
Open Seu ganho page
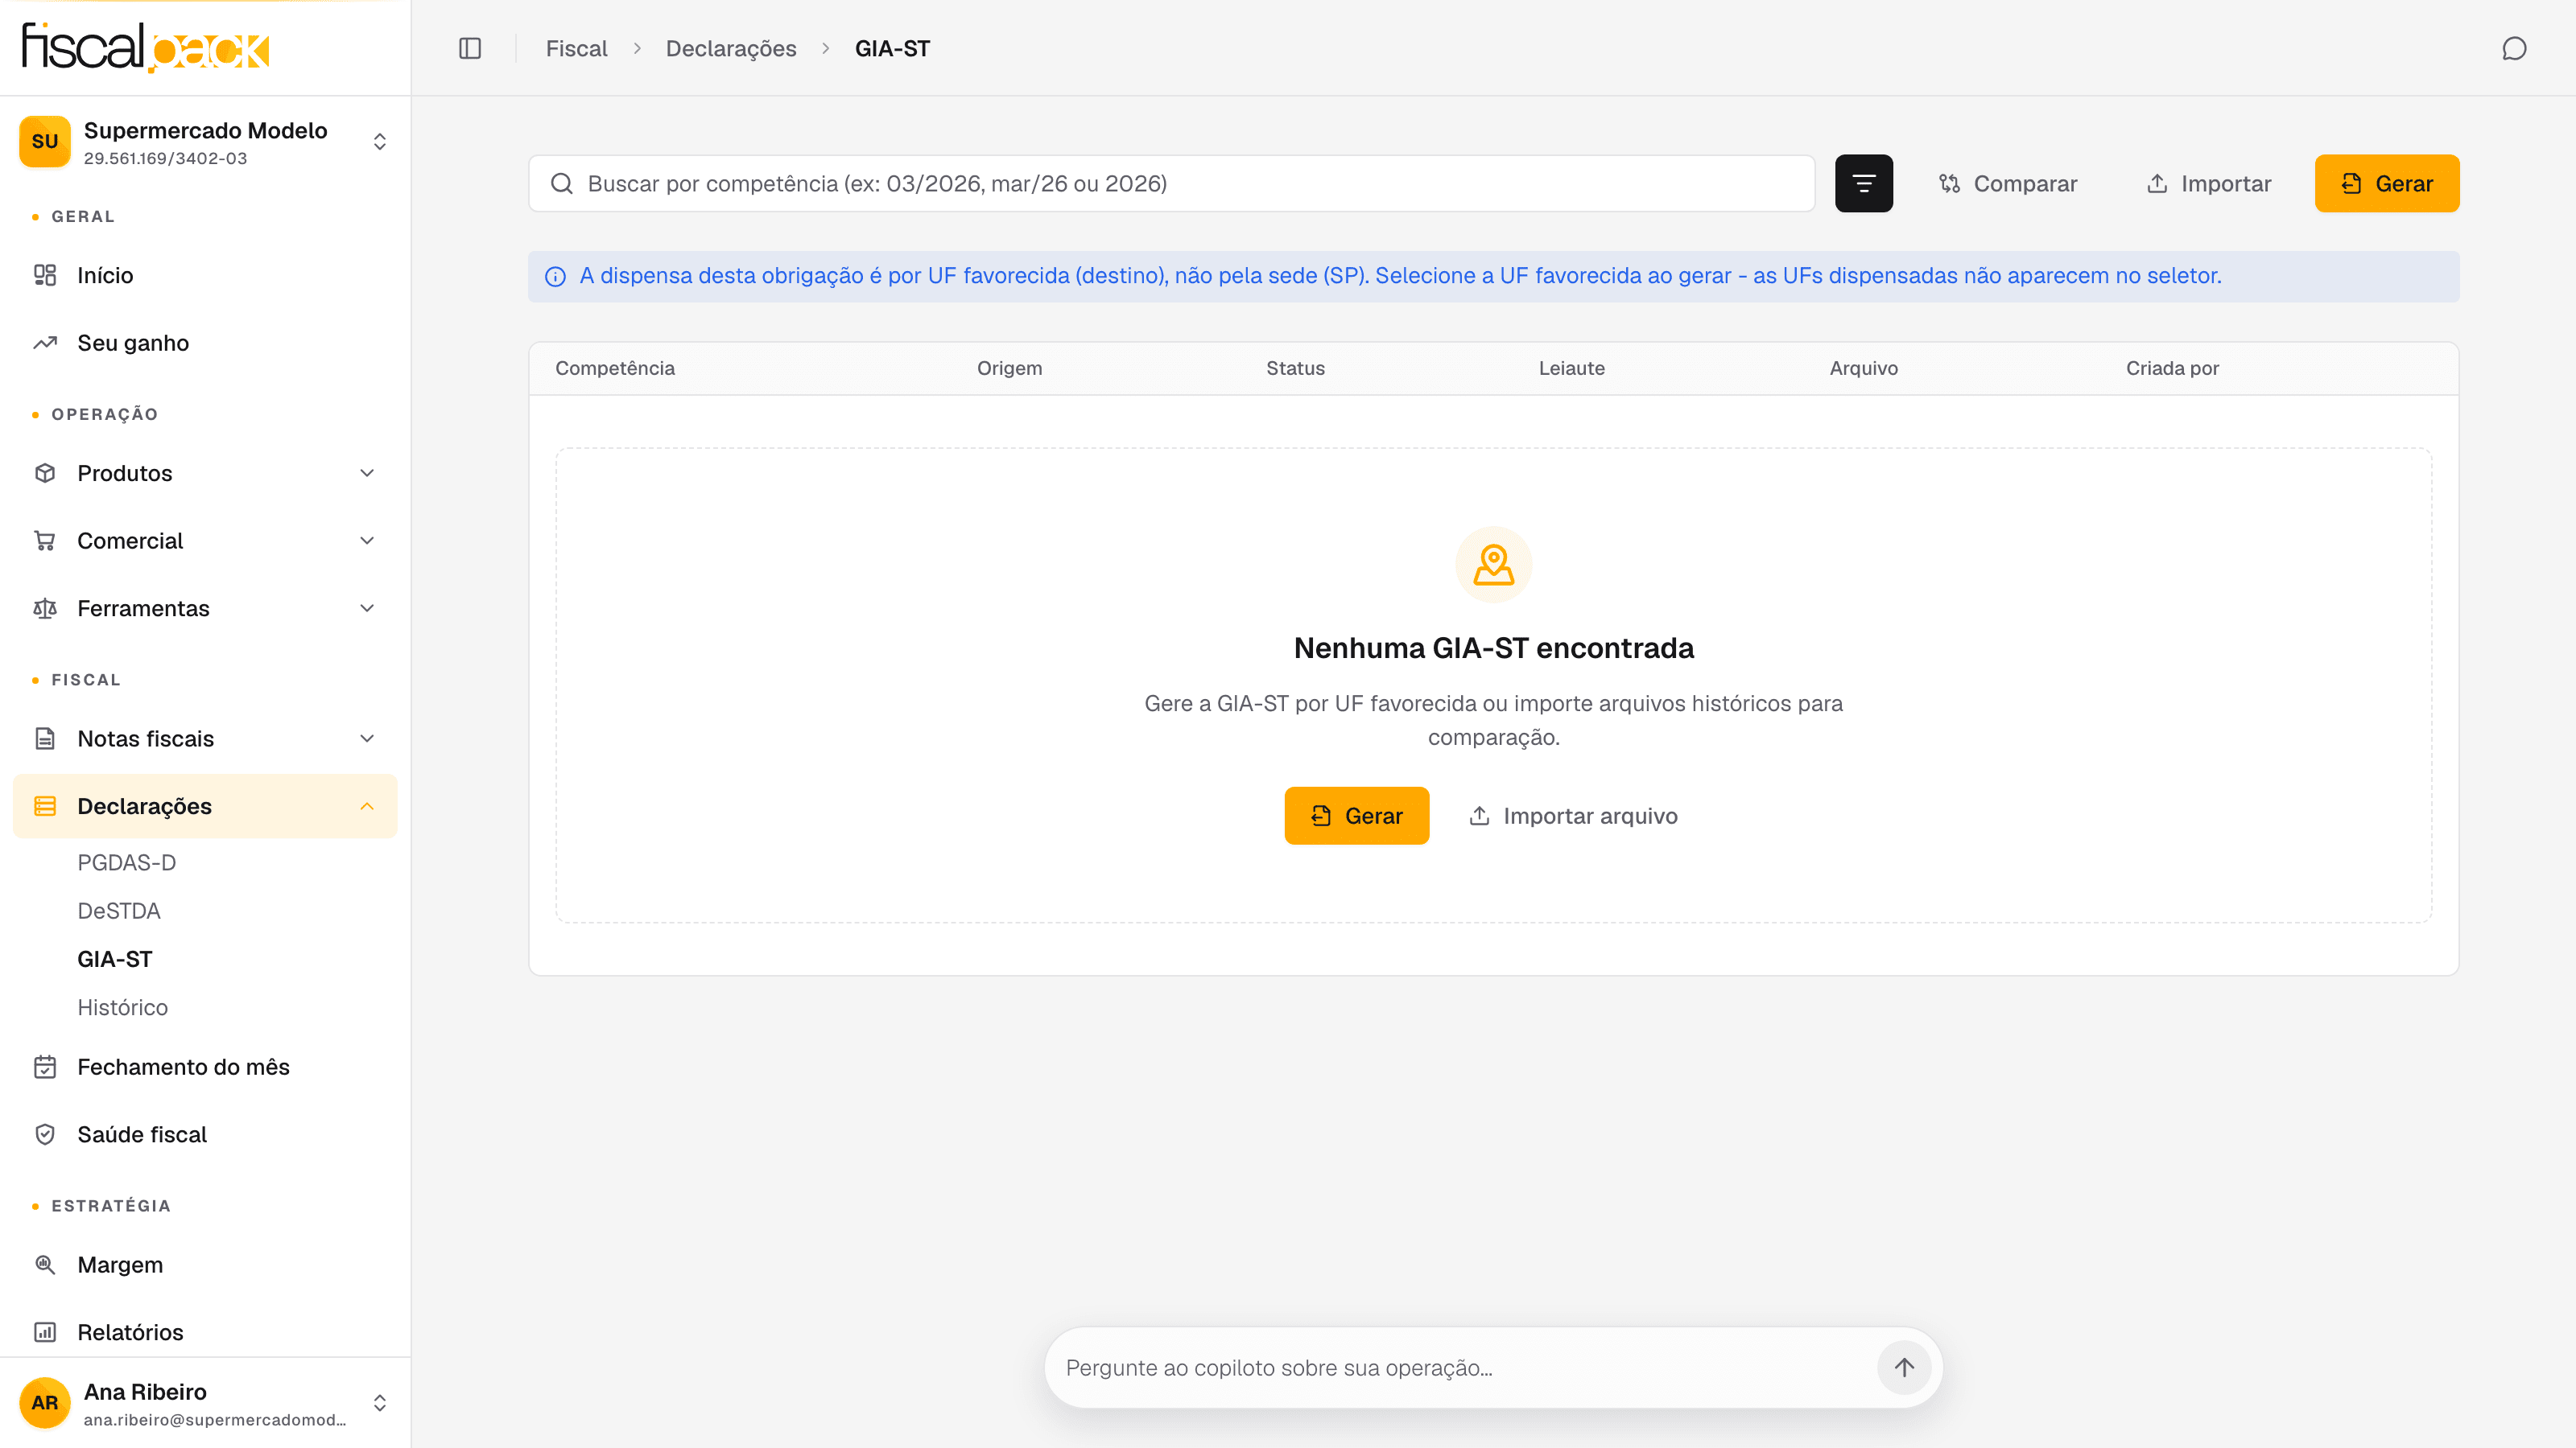pyautogui.click(x=205, y=343)
